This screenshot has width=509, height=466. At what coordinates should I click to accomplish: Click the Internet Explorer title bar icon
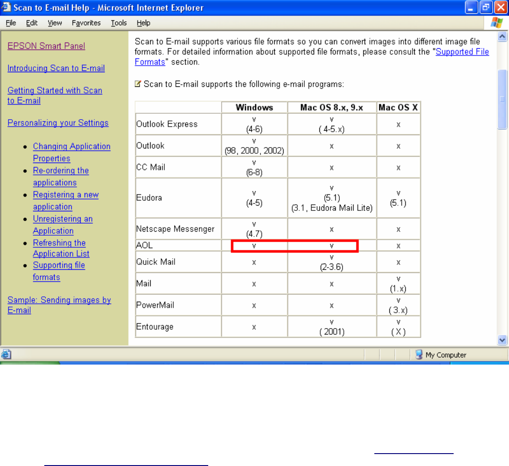point(6,7)
